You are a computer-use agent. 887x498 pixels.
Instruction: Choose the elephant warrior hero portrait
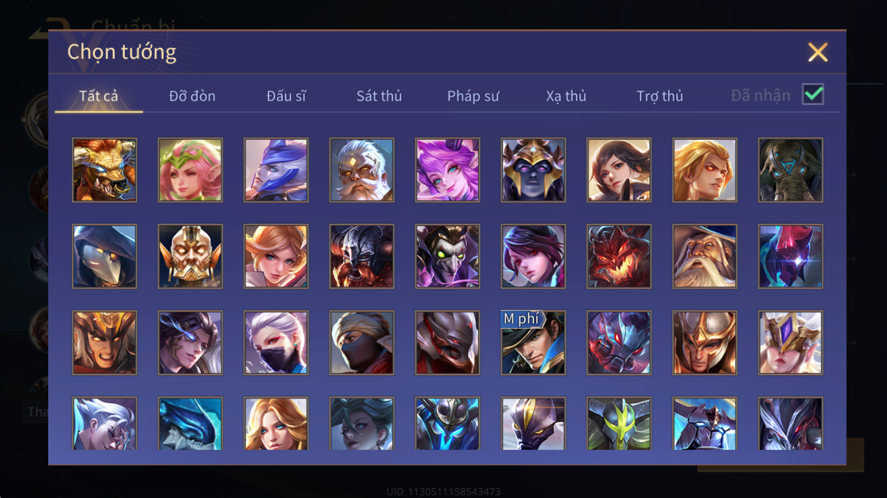coord(790,170)
